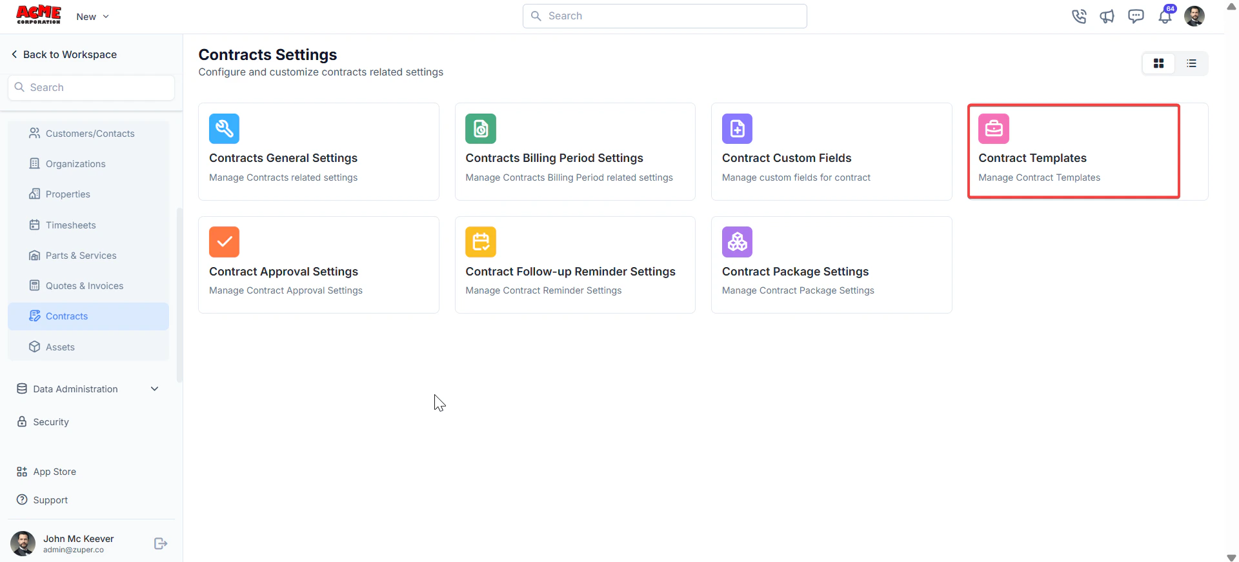Open Contract Custom Fields title
The width and height of the screenshot is (1239, 562).
[787, 158]
